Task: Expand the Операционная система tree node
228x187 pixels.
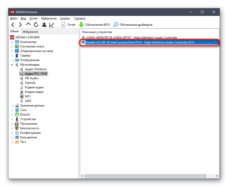Action: click(x=12, y=51)
